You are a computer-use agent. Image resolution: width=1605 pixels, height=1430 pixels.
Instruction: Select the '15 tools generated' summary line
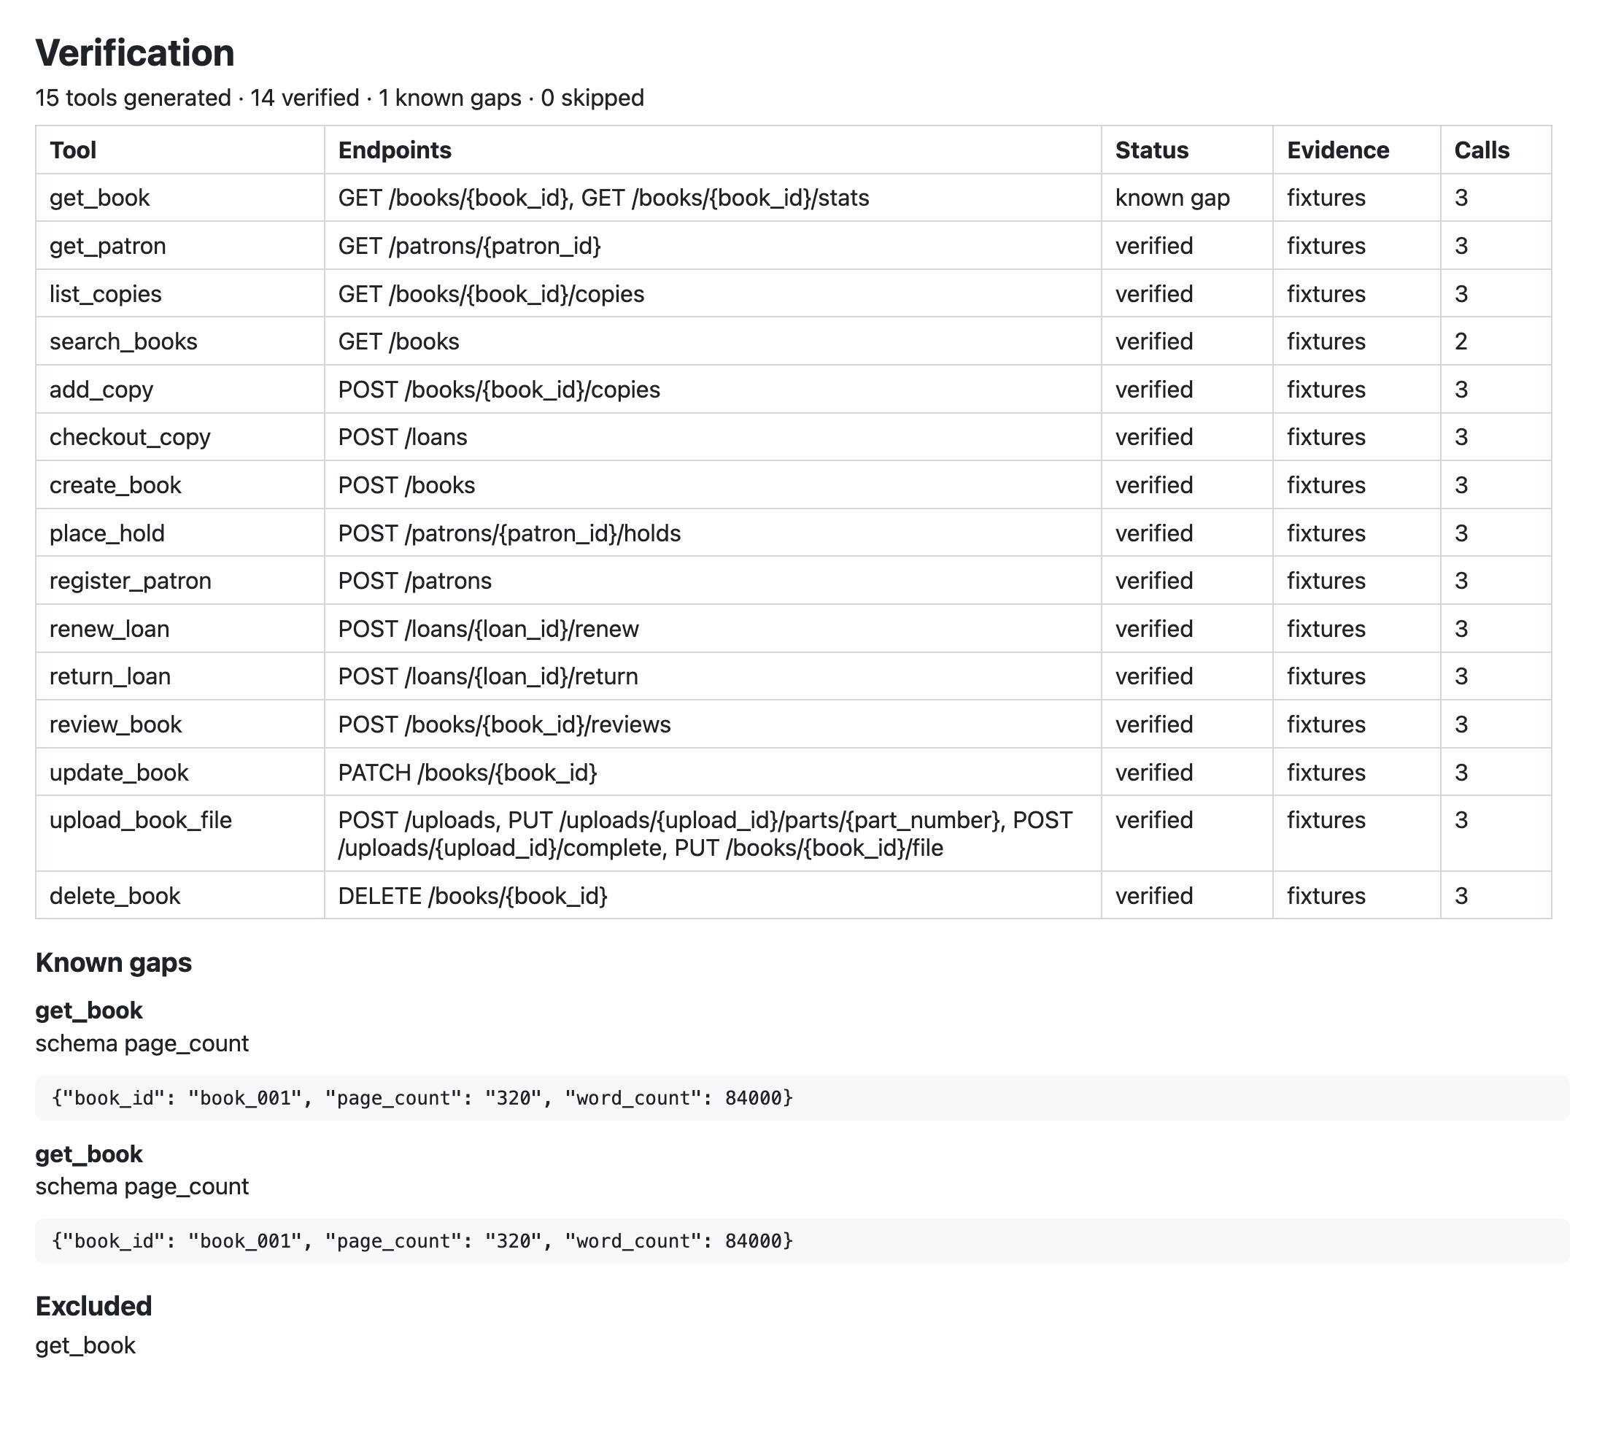(339, 98)
